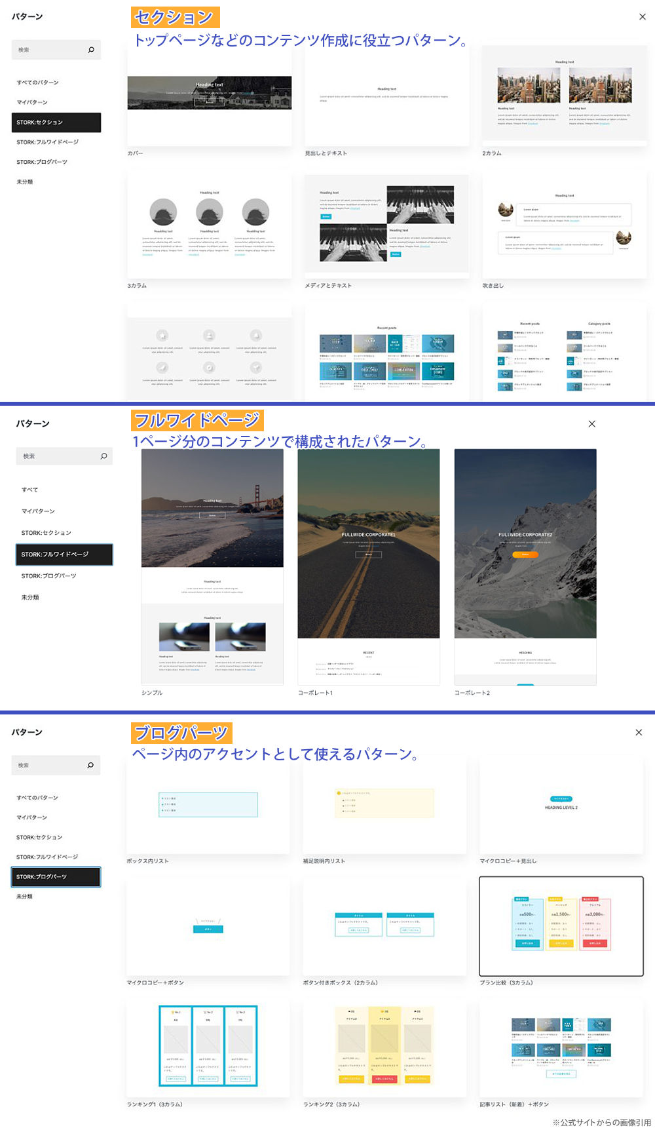Click the search magnifier icon in the ブログパーツ dialog
This screenshot has width=655, height=1130.
90,765
